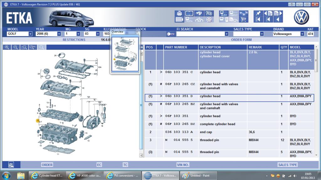Select the RESTRICTIONS tab
This screenshot has height=180, width=321.
[74, 40]
